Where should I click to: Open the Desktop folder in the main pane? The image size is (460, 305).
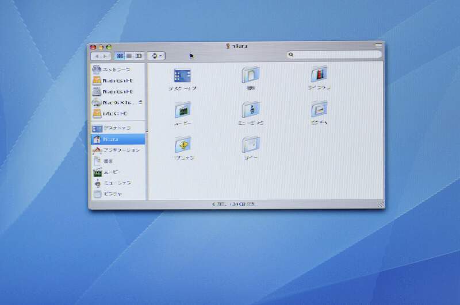pos(182,75)
